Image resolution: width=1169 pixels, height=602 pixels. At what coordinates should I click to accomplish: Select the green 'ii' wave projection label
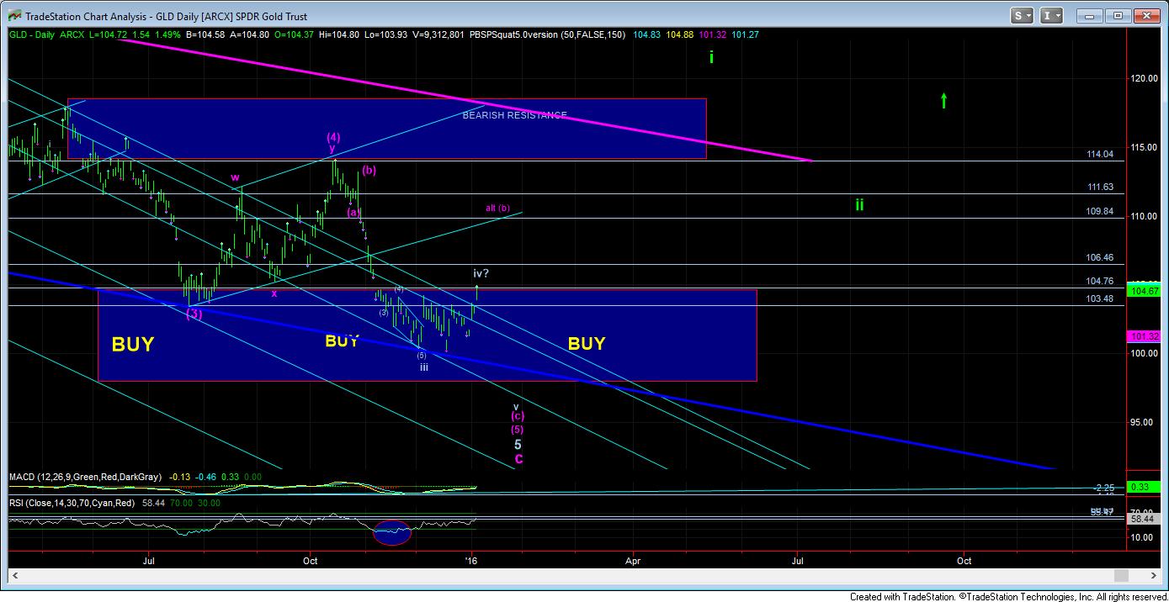pyautogui.click(x=859, y=204)
